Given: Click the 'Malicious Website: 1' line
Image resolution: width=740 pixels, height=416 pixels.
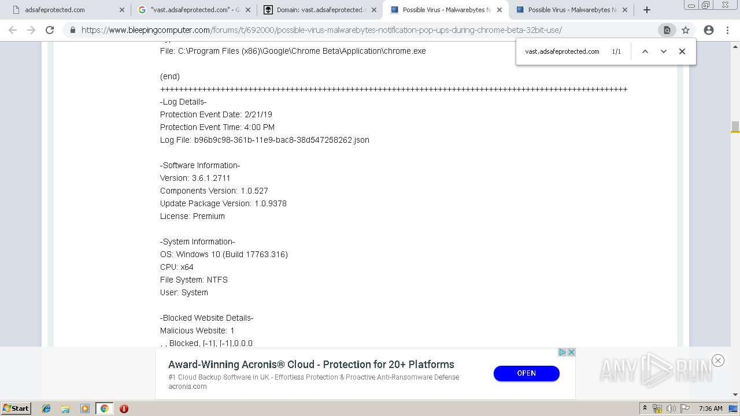Looking at the screenshot, I should (197, 330).
